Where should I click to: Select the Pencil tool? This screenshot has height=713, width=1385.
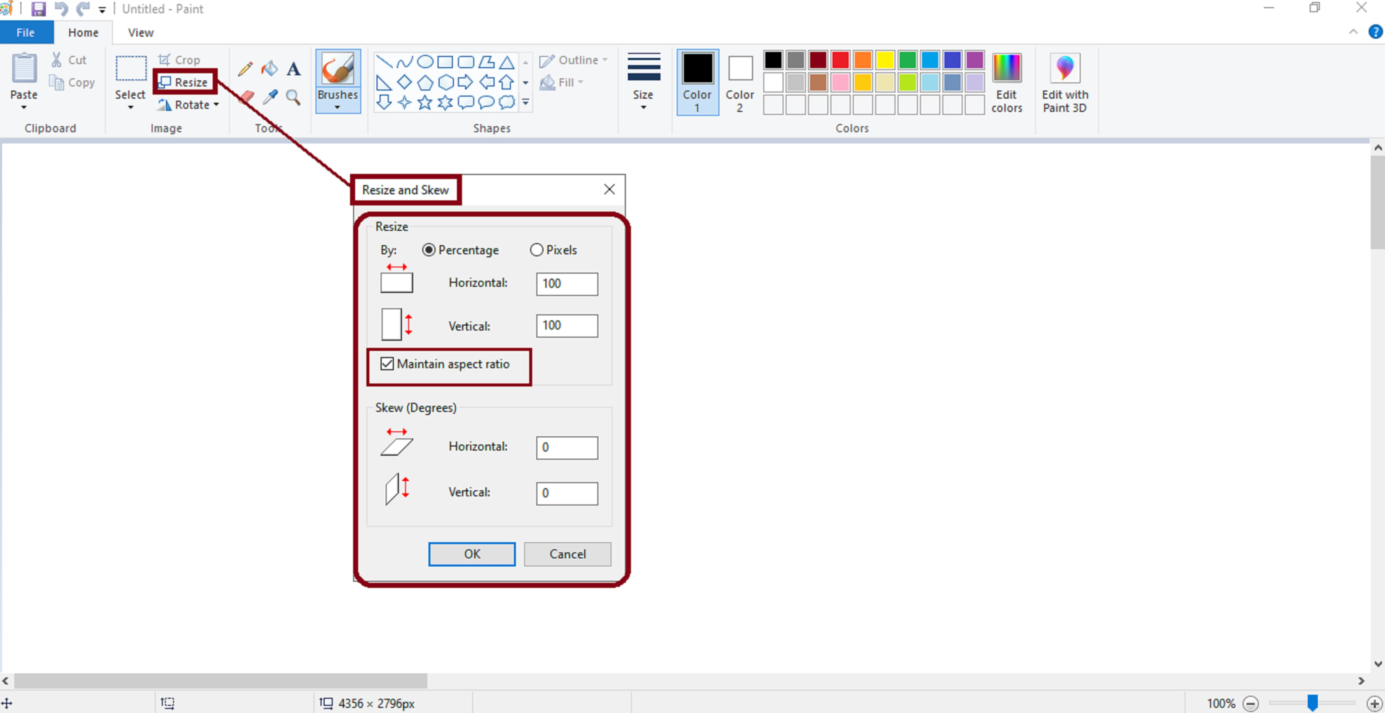[245, 69]
